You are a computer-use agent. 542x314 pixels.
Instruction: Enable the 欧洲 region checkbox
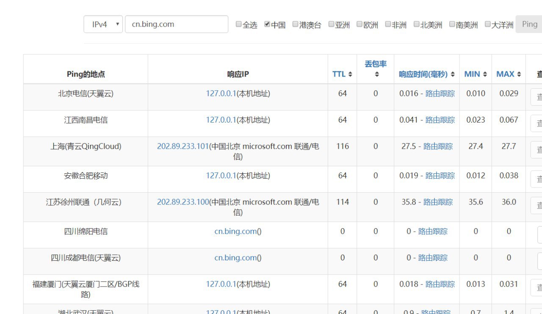[x=359, y=24]
